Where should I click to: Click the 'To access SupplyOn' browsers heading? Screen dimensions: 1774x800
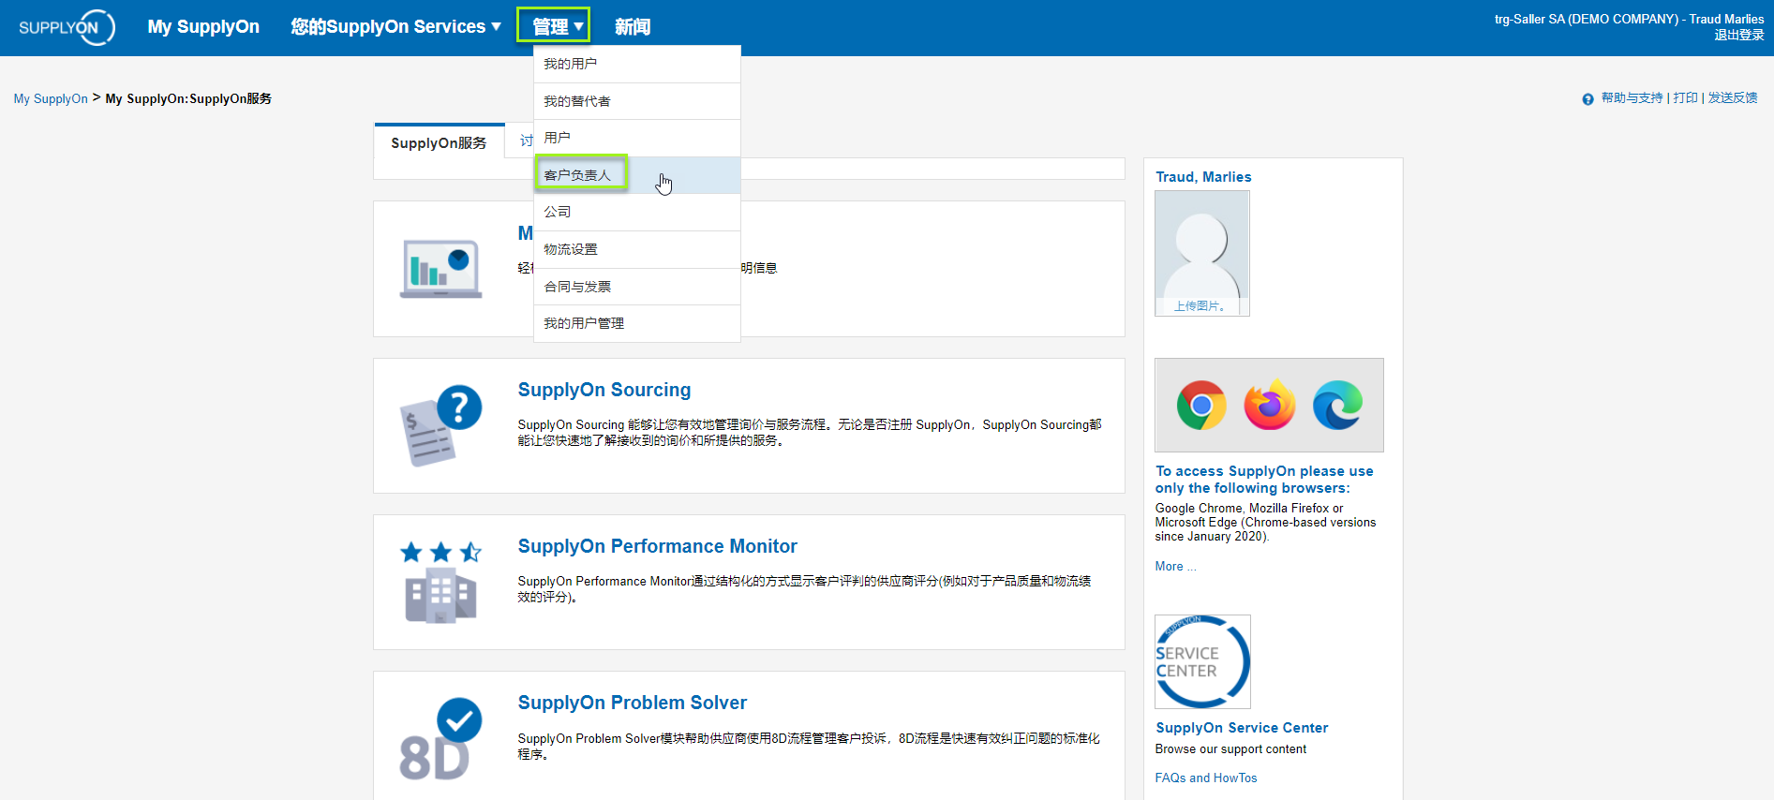click(x=1264, y=480)
